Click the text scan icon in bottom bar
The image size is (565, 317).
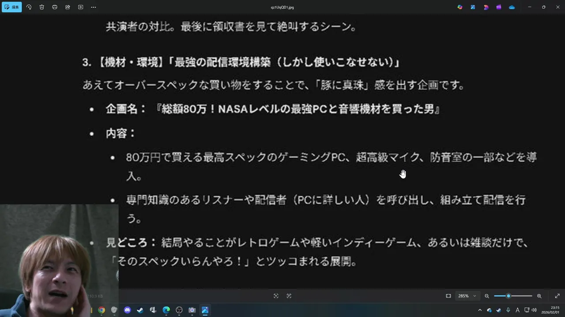(x=289, y=296)
